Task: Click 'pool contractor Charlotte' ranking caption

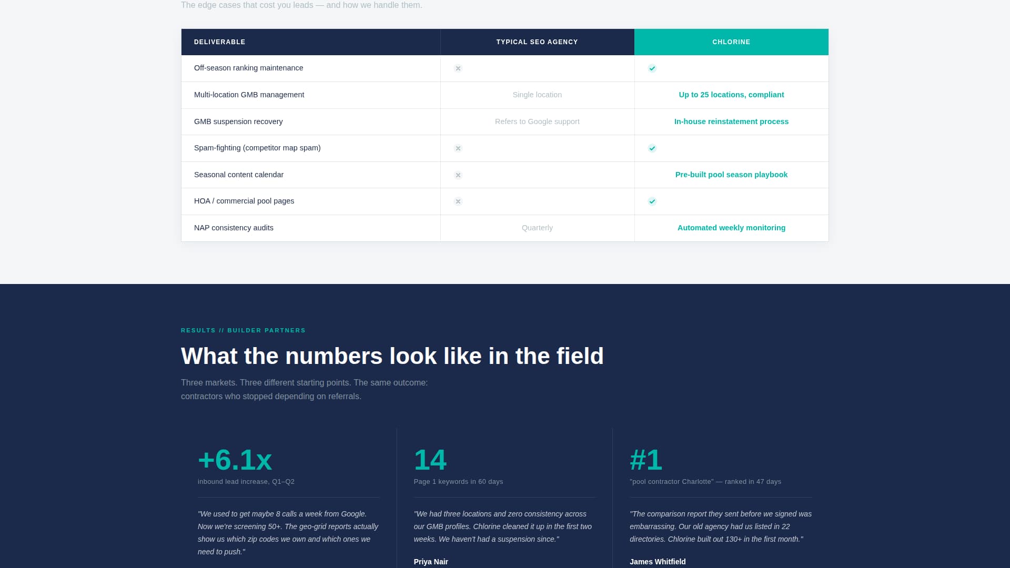Action: (x=705, y=482)
